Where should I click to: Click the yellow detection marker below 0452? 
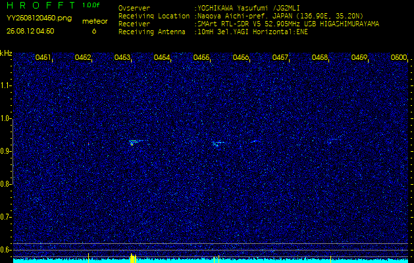(88, 258)
